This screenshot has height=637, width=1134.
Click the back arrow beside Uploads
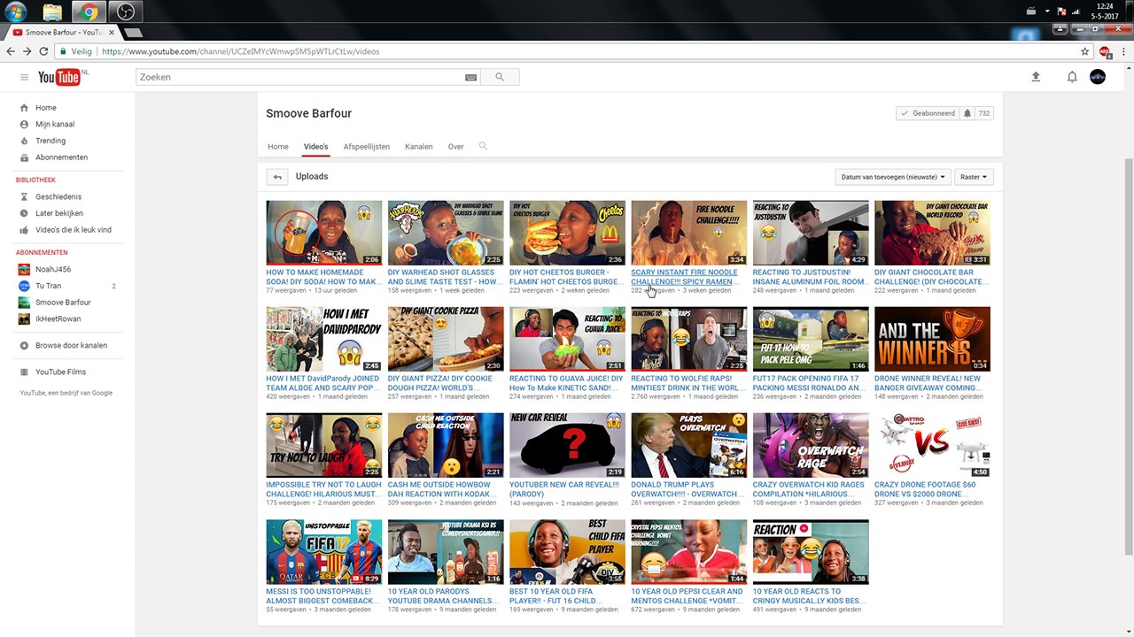coord(277,177)
